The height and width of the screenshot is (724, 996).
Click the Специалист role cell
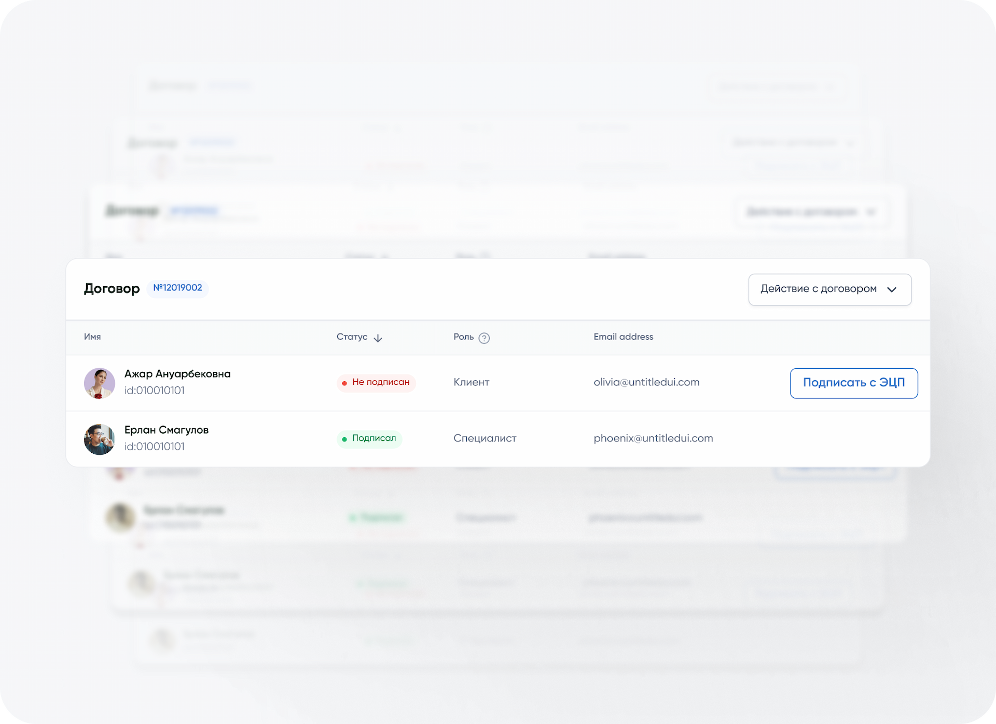tap(485, 439)
